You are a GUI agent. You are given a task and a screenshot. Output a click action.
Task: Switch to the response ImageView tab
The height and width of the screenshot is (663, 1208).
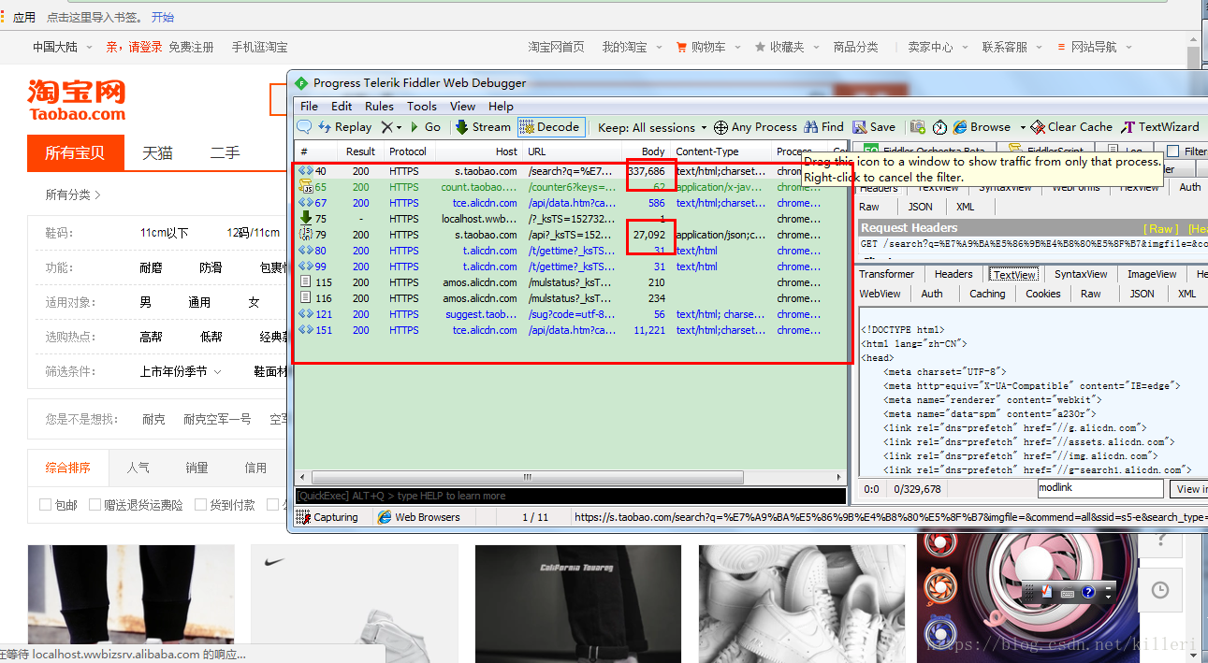(x=1151, y=274)
